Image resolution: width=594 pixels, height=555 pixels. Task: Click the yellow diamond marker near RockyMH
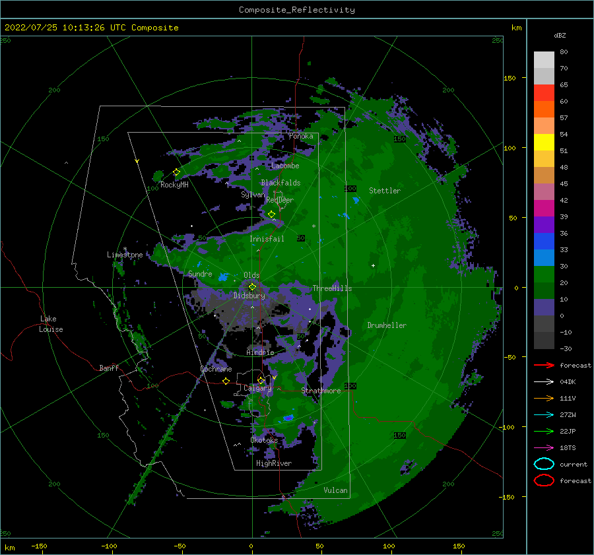(176, 172)
